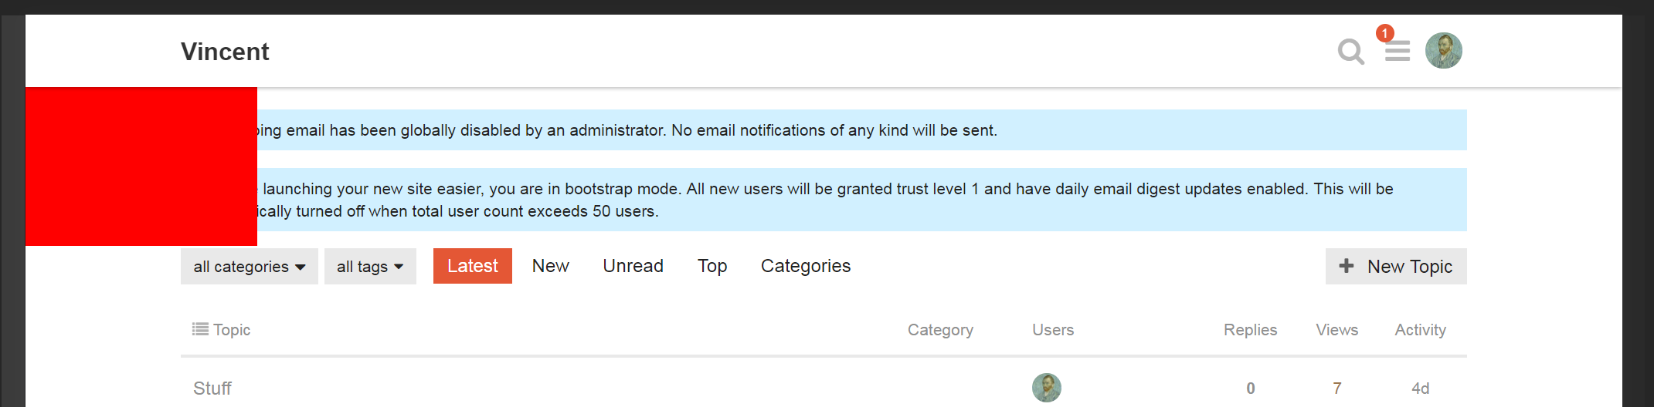Open the Stuff topic
The image size is (1654, 407).
coord(212,388)
